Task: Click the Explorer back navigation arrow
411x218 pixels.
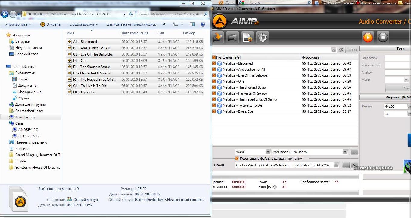Action: (x=5, y=14)
